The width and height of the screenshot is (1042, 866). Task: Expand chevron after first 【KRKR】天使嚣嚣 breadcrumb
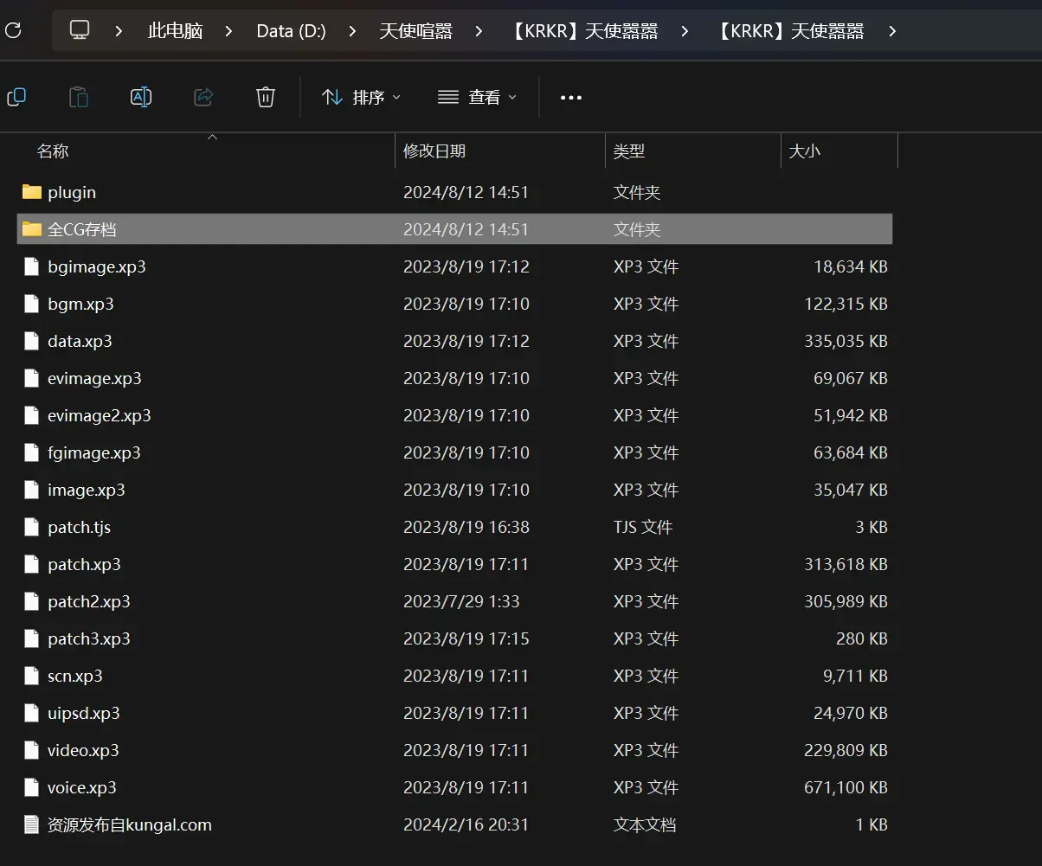(x=685, y=31)
